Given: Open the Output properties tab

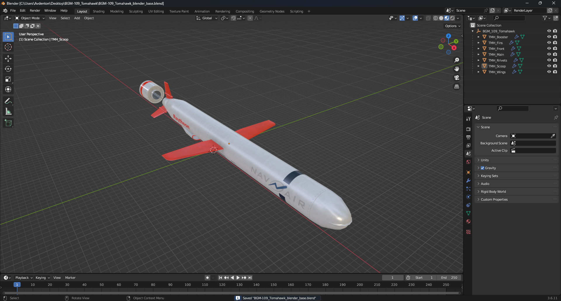Looking at the screenshot, I should pyautogui.click(x=468, y=137).
